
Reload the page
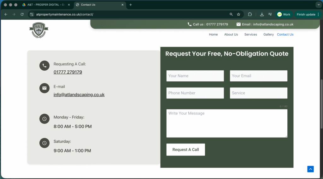(22, 14)
